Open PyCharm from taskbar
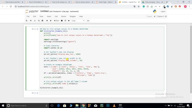 click(102, 105)
